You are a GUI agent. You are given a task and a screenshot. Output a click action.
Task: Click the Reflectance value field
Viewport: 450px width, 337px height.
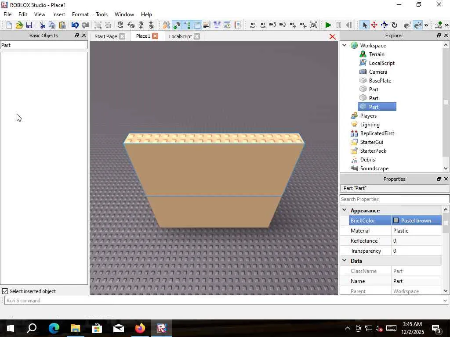pyautogui.click(x=416, y=241)
